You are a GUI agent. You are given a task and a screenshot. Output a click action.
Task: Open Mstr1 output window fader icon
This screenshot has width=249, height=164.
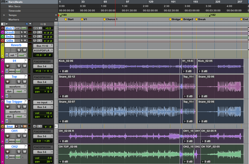41,28
